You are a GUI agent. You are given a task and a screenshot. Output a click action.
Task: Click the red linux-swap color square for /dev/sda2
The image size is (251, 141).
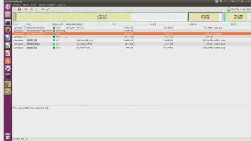click(54, 31)
